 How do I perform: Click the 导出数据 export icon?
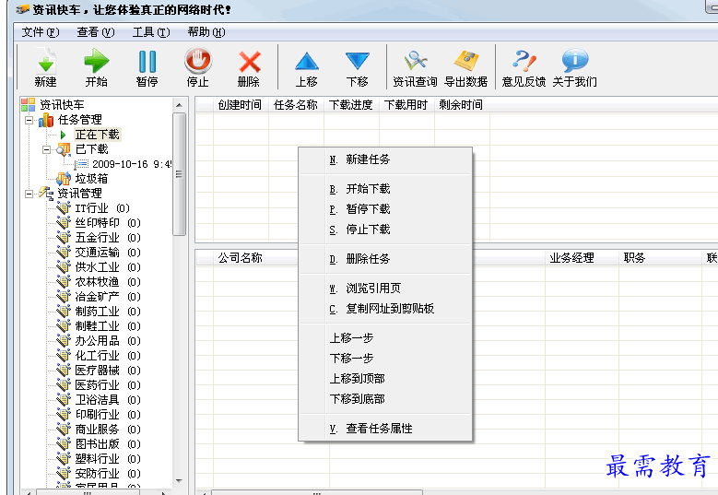point(466,61)
